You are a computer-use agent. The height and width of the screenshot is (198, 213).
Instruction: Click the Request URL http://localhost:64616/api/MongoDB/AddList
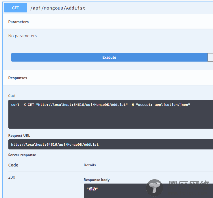55,145
